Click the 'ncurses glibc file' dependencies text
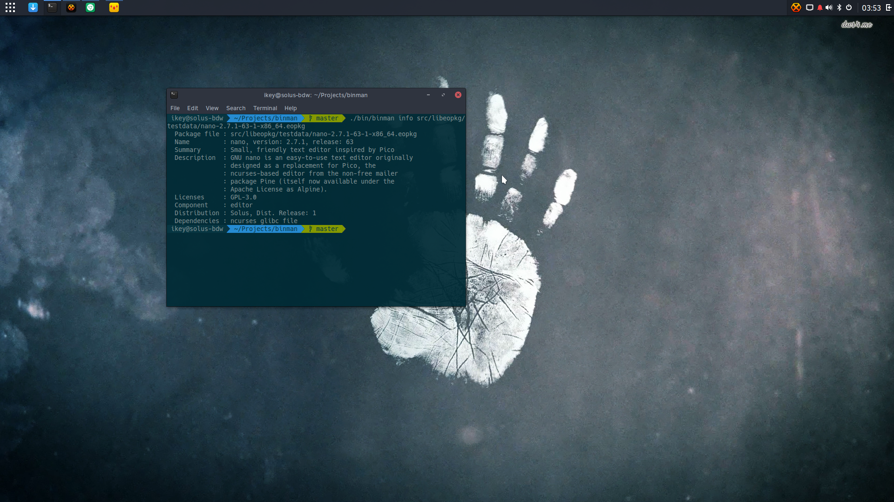The image size is (894, 502). (264, 221)
